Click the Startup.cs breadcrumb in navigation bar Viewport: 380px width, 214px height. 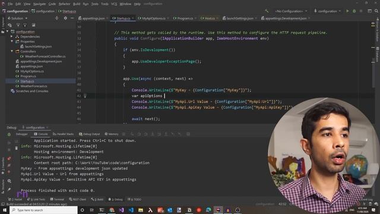point(67,11)
